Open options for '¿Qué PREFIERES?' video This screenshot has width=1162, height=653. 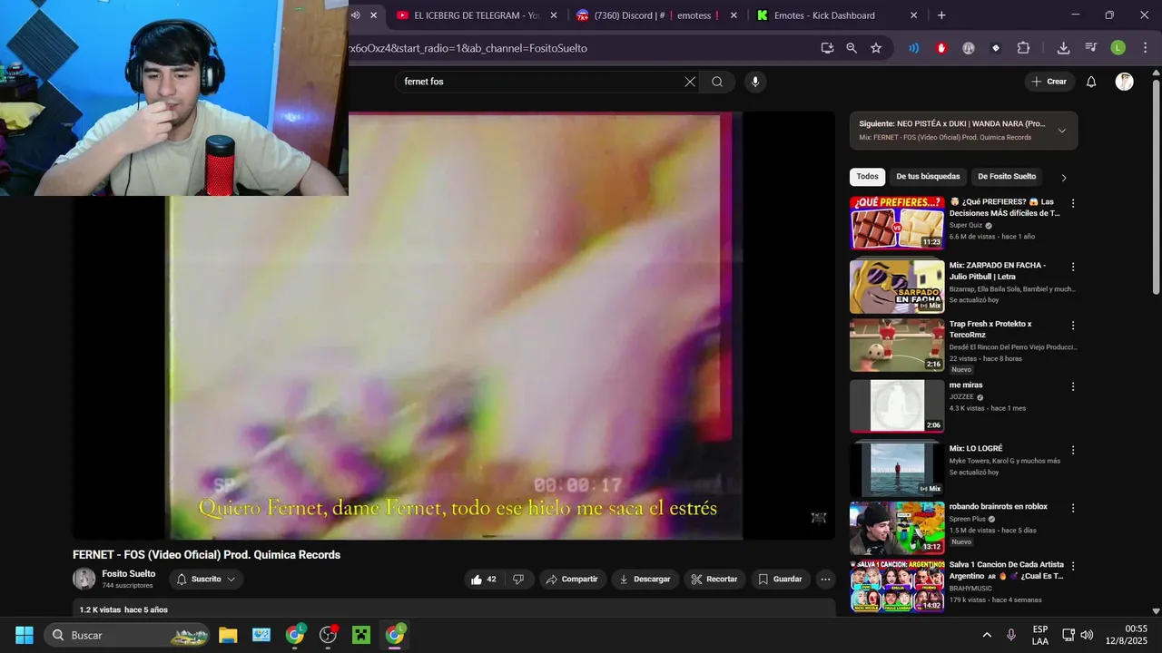[1073, 203]
